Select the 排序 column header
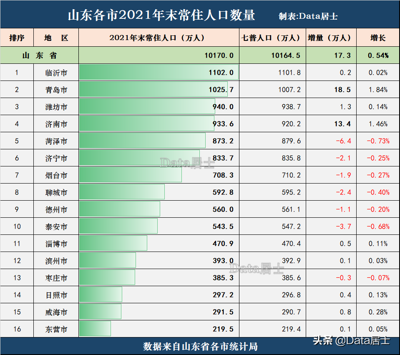This screenshot has width=400, height=355. tap(17, 38)
